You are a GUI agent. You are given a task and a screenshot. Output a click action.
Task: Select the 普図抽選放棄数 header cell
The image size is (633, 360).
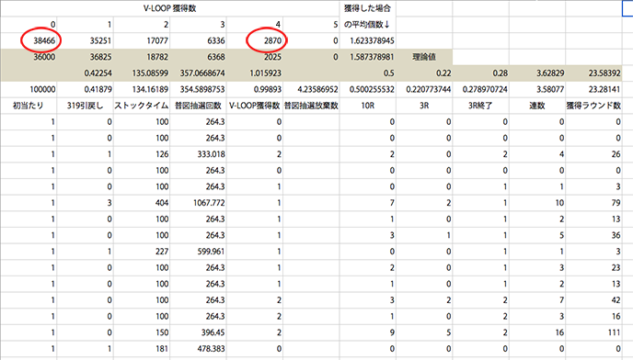click(x=311, y=106)
